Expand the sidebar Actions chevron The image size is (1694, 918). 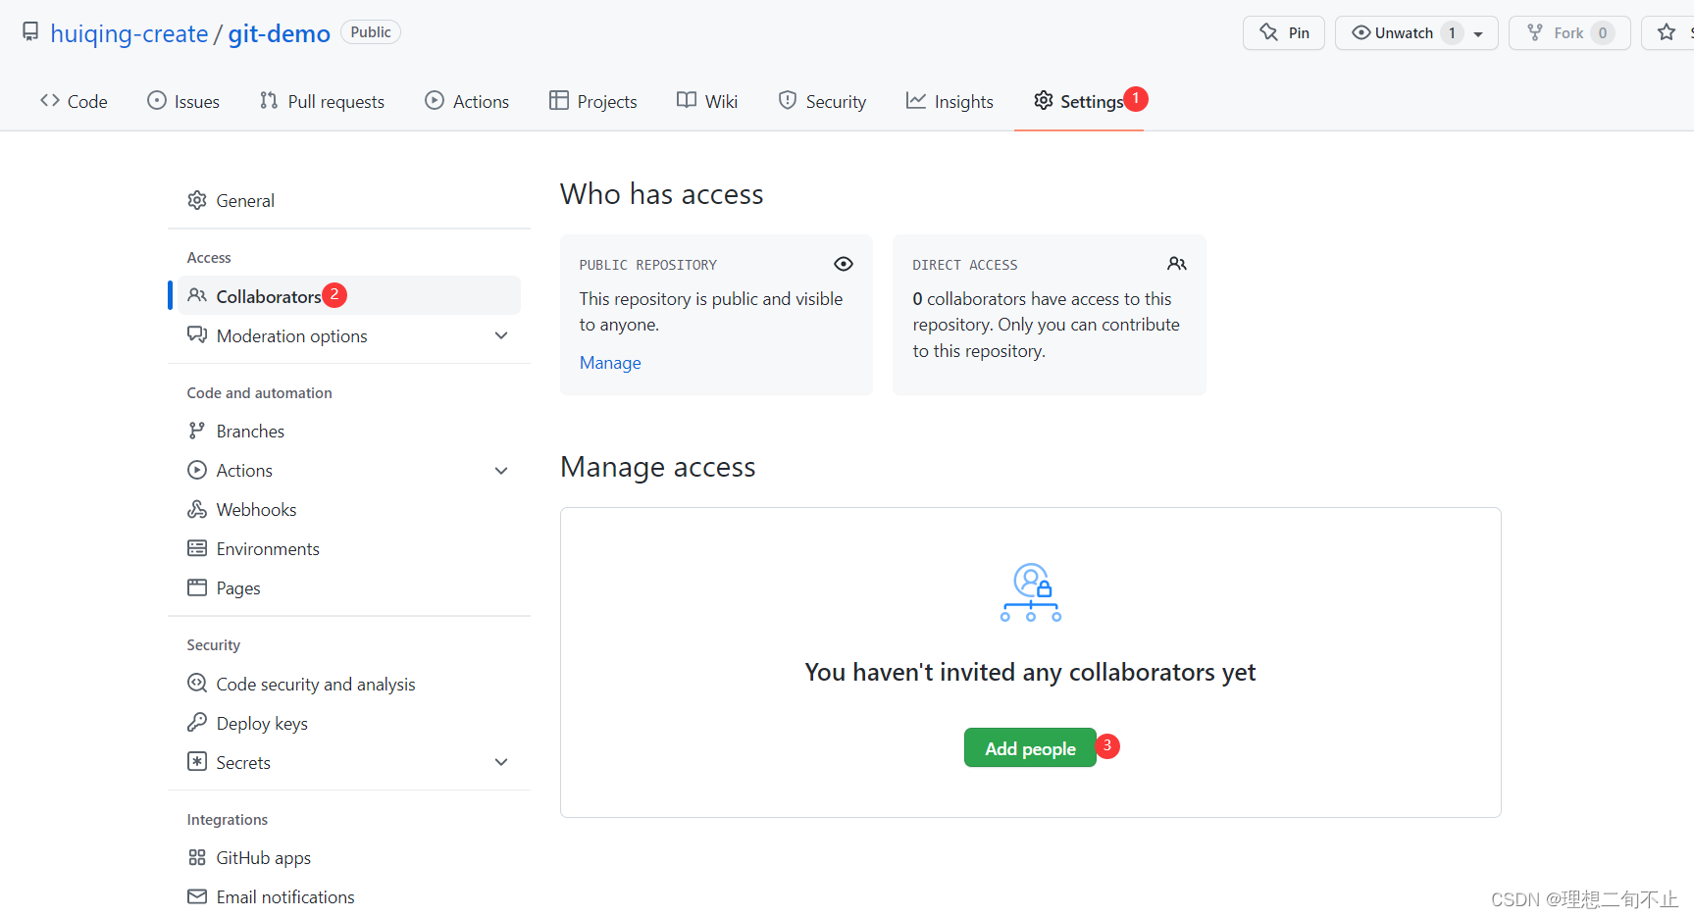(x=501, y=471)
